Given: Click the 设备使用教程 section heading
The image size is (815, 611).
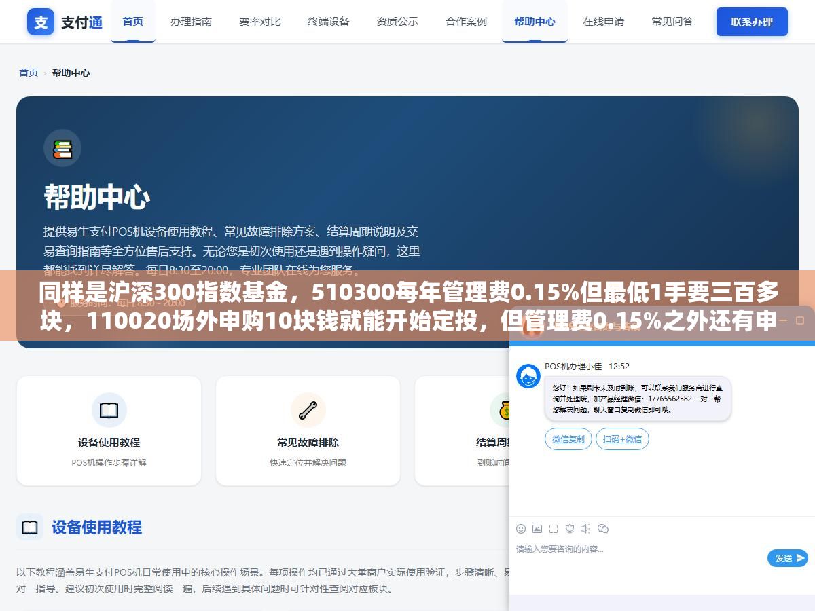Looking at the screenshot, I should coord(96,527).
